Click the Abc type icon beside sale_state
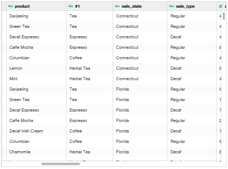Viewport: 228px width, 169px height. coord(117,6)
